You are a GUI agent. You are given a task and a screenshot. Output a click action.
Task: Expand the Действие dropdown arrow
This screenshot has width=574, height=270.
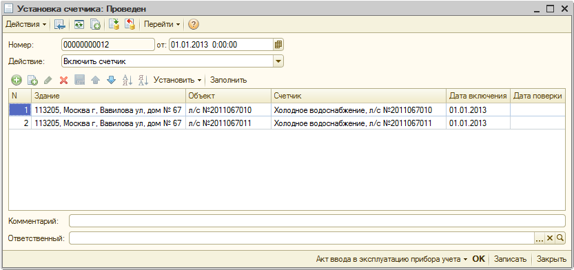[278, 61]
